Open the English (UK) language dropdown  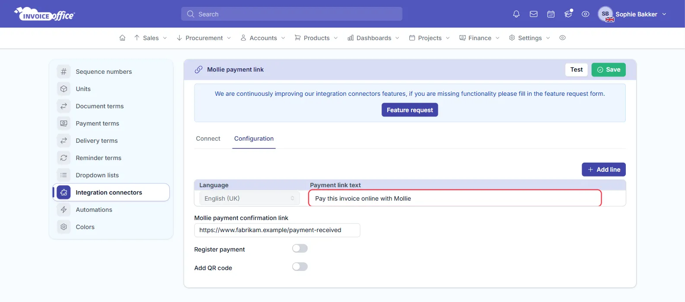click(x=249, y=198)
